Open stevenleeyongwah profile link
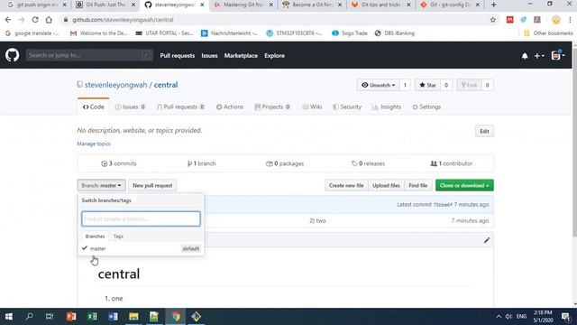This screenshot has width=577, height=325. pyautogui.click(x=115, y=85)
